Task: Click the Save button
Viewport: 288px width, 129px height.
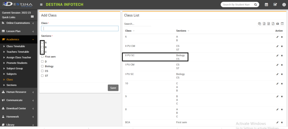Action: pyautogui.click(x=113, y=88)
